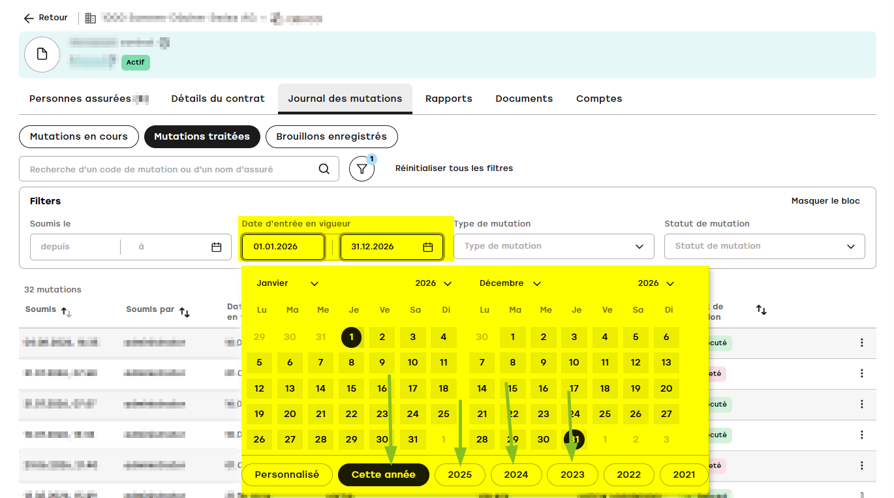Open three-dot menu of fourth mutation row

[x=862, y=435]
